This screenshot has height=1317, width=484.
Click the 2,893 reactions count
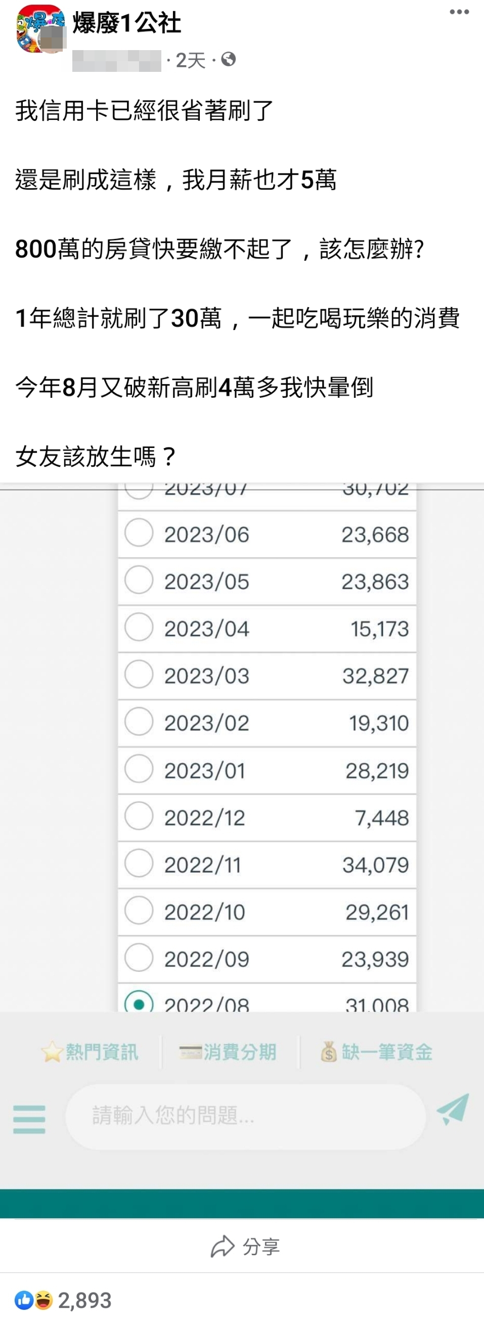tap(85, 1300)
